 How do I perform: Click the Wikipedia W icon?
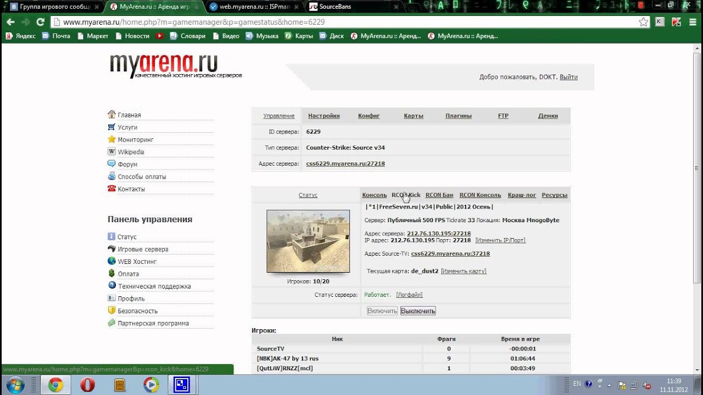pos(112,151)
